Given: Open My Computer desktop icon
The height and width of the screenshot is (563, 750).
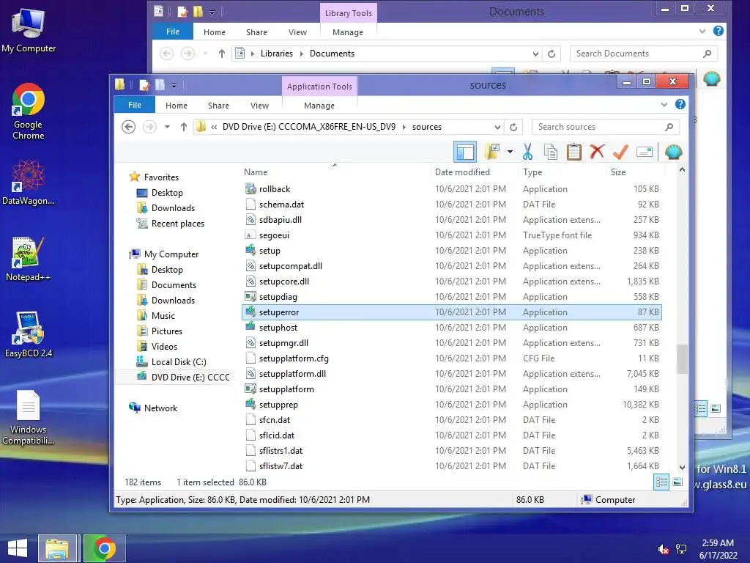Looking at the screenshot, I should [29, 31].
